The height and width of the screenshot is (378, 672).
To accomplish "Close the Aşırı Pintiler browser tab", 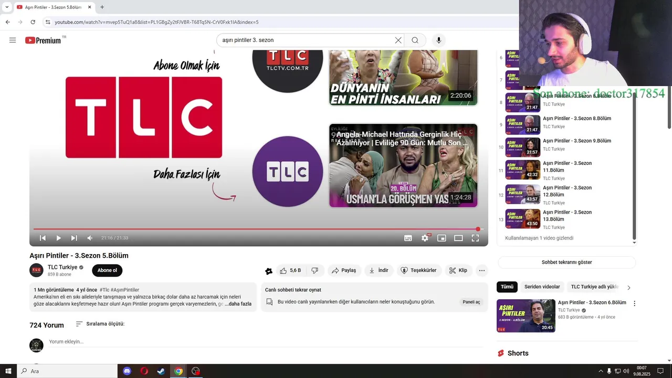I will (89, 7).
